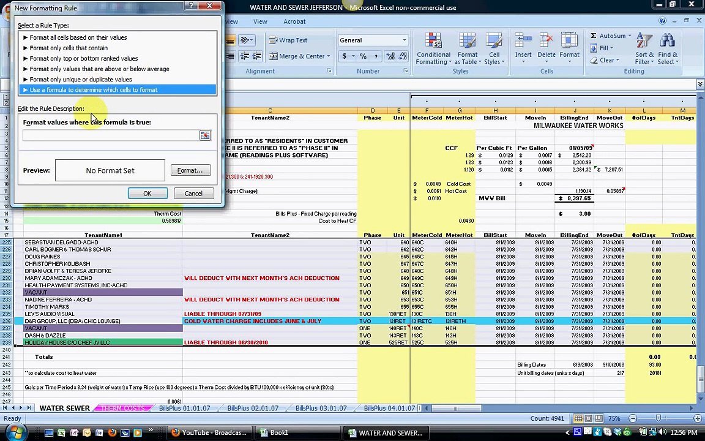Click the Accounting Number Format dollar icon
This screenshot has height=441, width=705.
pyautogui.click(x=345, y=56)
